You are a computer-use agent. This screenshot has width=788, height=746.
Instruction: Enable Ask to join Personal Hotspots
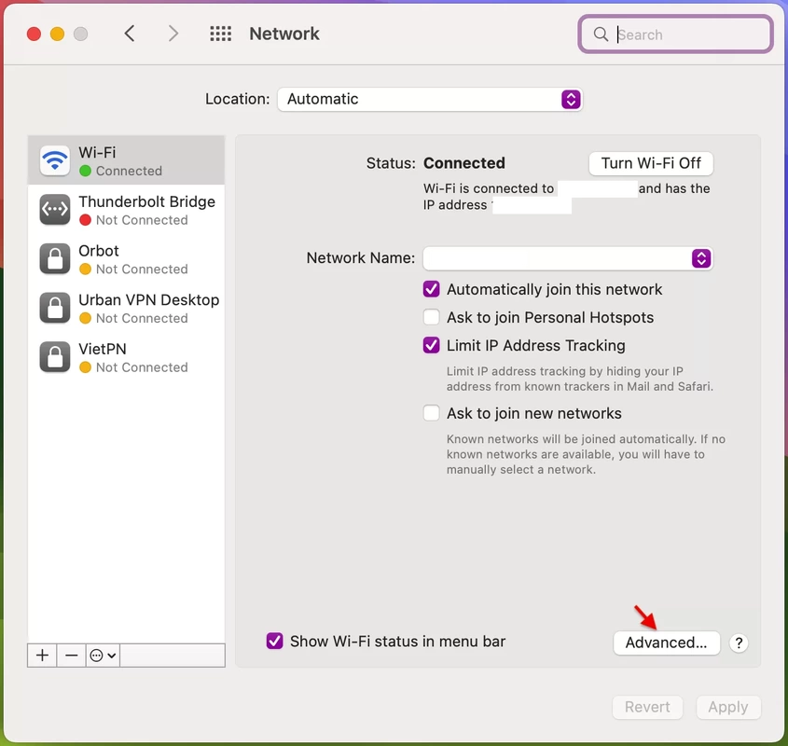[x=431, y=317]
